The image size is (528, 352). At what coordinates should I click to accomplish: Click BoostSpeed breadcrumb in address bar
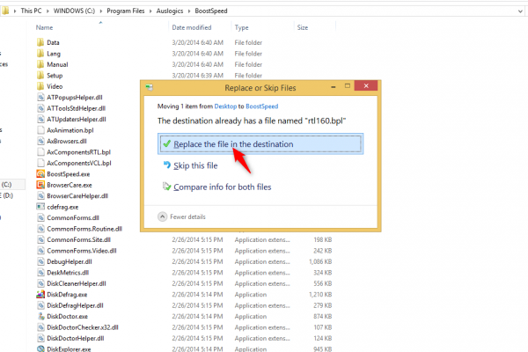pos(211,11)
